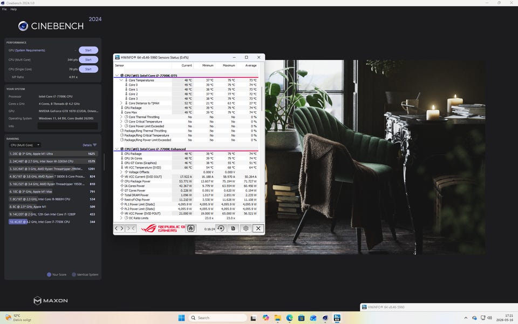This screenshot has width=518, height=324.
Task: Collapse the CPU Enhanced sensor group
Action: pyautogui.click(x=117, y=149)
